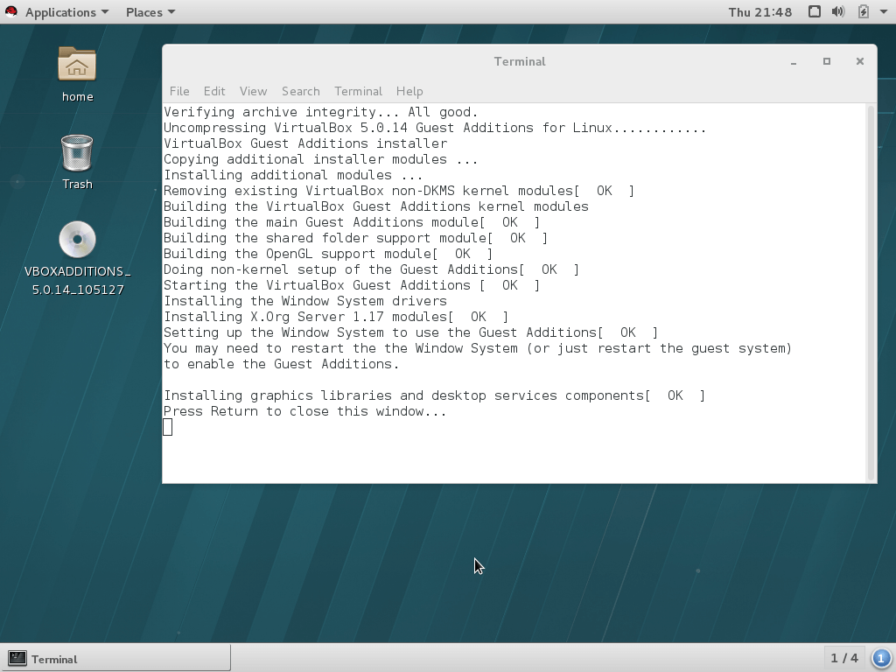Image resolution: width=896 pixels, height=672 pixels.
Task: Click 'Building the VirtualBox Guest Additions kernel modules' line
Action: coord(376,206)
